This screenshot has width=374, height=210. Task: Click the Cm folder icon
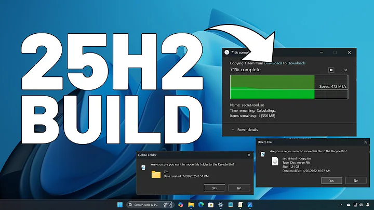156,174
